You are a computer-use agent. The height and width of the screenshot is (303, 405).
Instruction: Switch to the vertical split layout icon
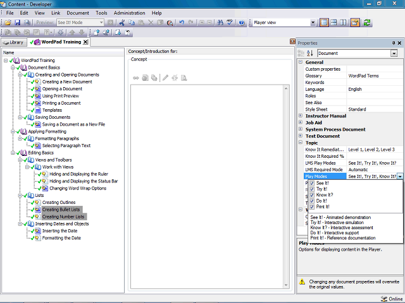[343, 23]
